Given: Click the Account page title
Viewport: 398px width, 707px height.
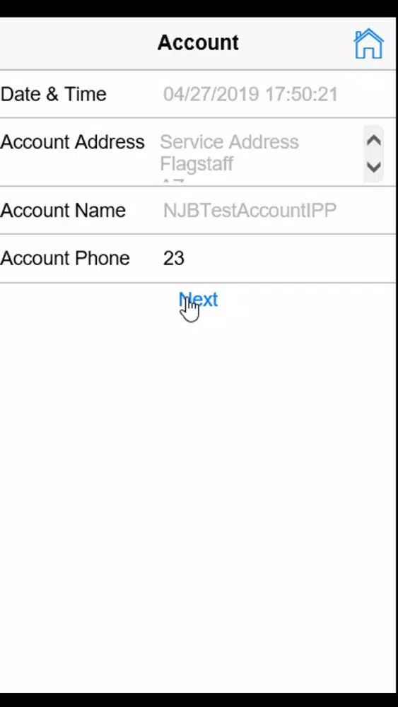Looking at the screenshot, I should click(198, 43).
